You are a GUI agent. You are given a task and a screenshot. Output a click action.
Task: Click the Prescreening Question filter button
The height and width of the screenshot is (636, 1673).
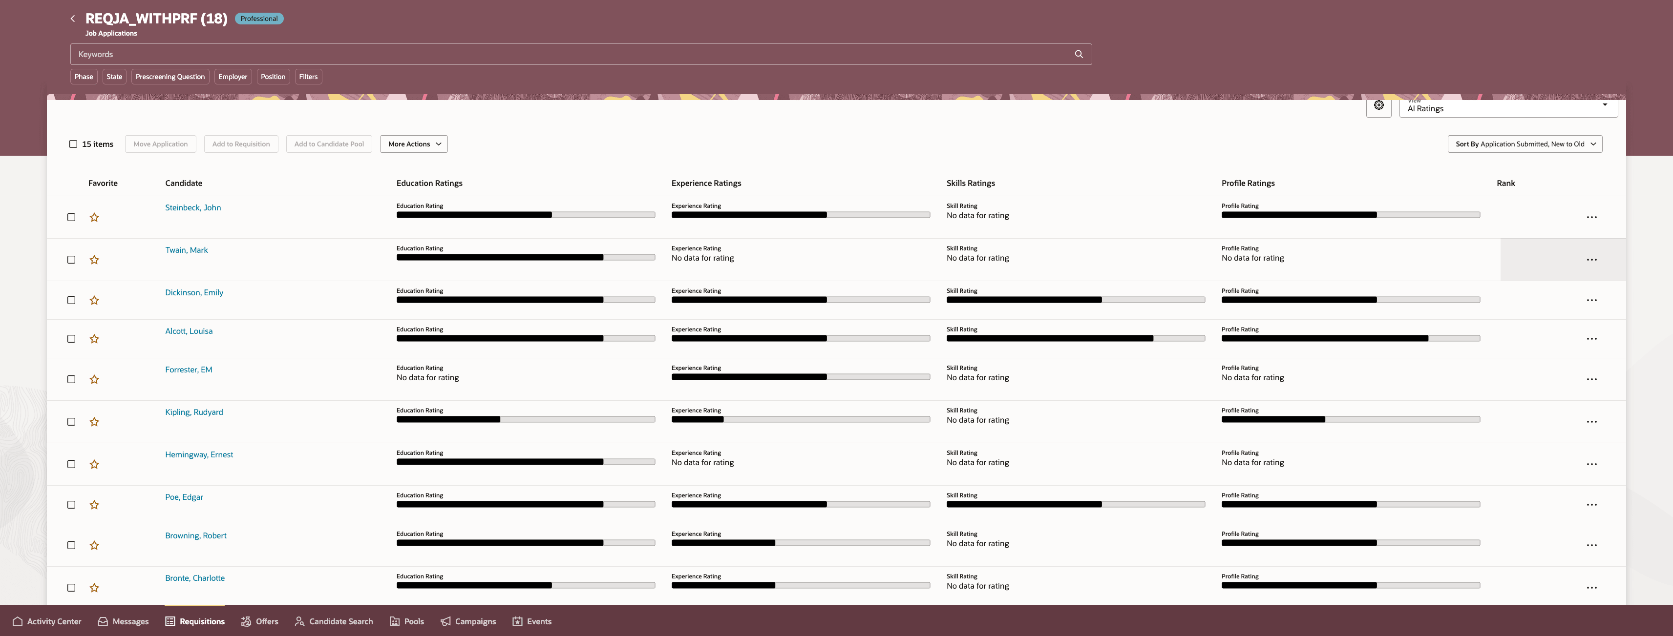tap(170, 77)
